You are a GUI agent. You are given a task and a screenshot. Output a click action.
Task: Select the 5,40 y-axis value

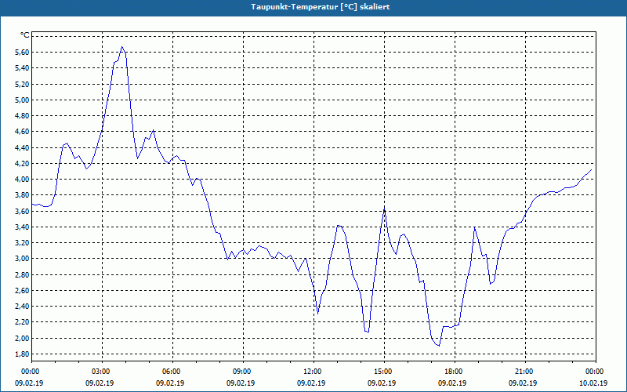pos(23,68)
